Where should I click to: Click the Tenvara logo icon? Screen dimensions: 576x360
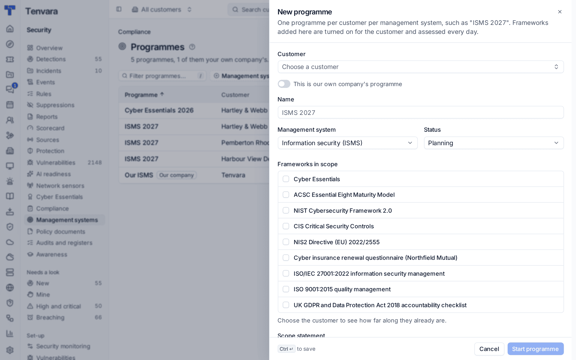(x=10, y=10)
